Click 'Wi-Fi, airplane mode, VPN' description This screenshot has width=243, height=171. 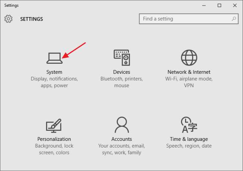tap(189, 82)
